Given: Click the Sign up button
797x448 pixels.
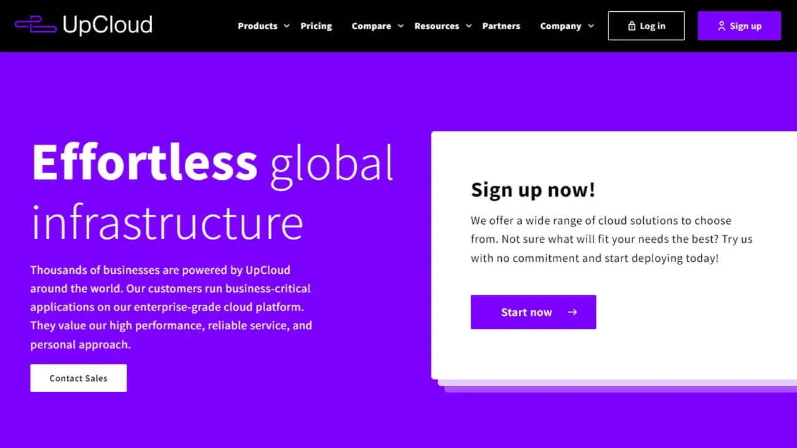Looking at the screenshot, I should [x=739, y=26].
